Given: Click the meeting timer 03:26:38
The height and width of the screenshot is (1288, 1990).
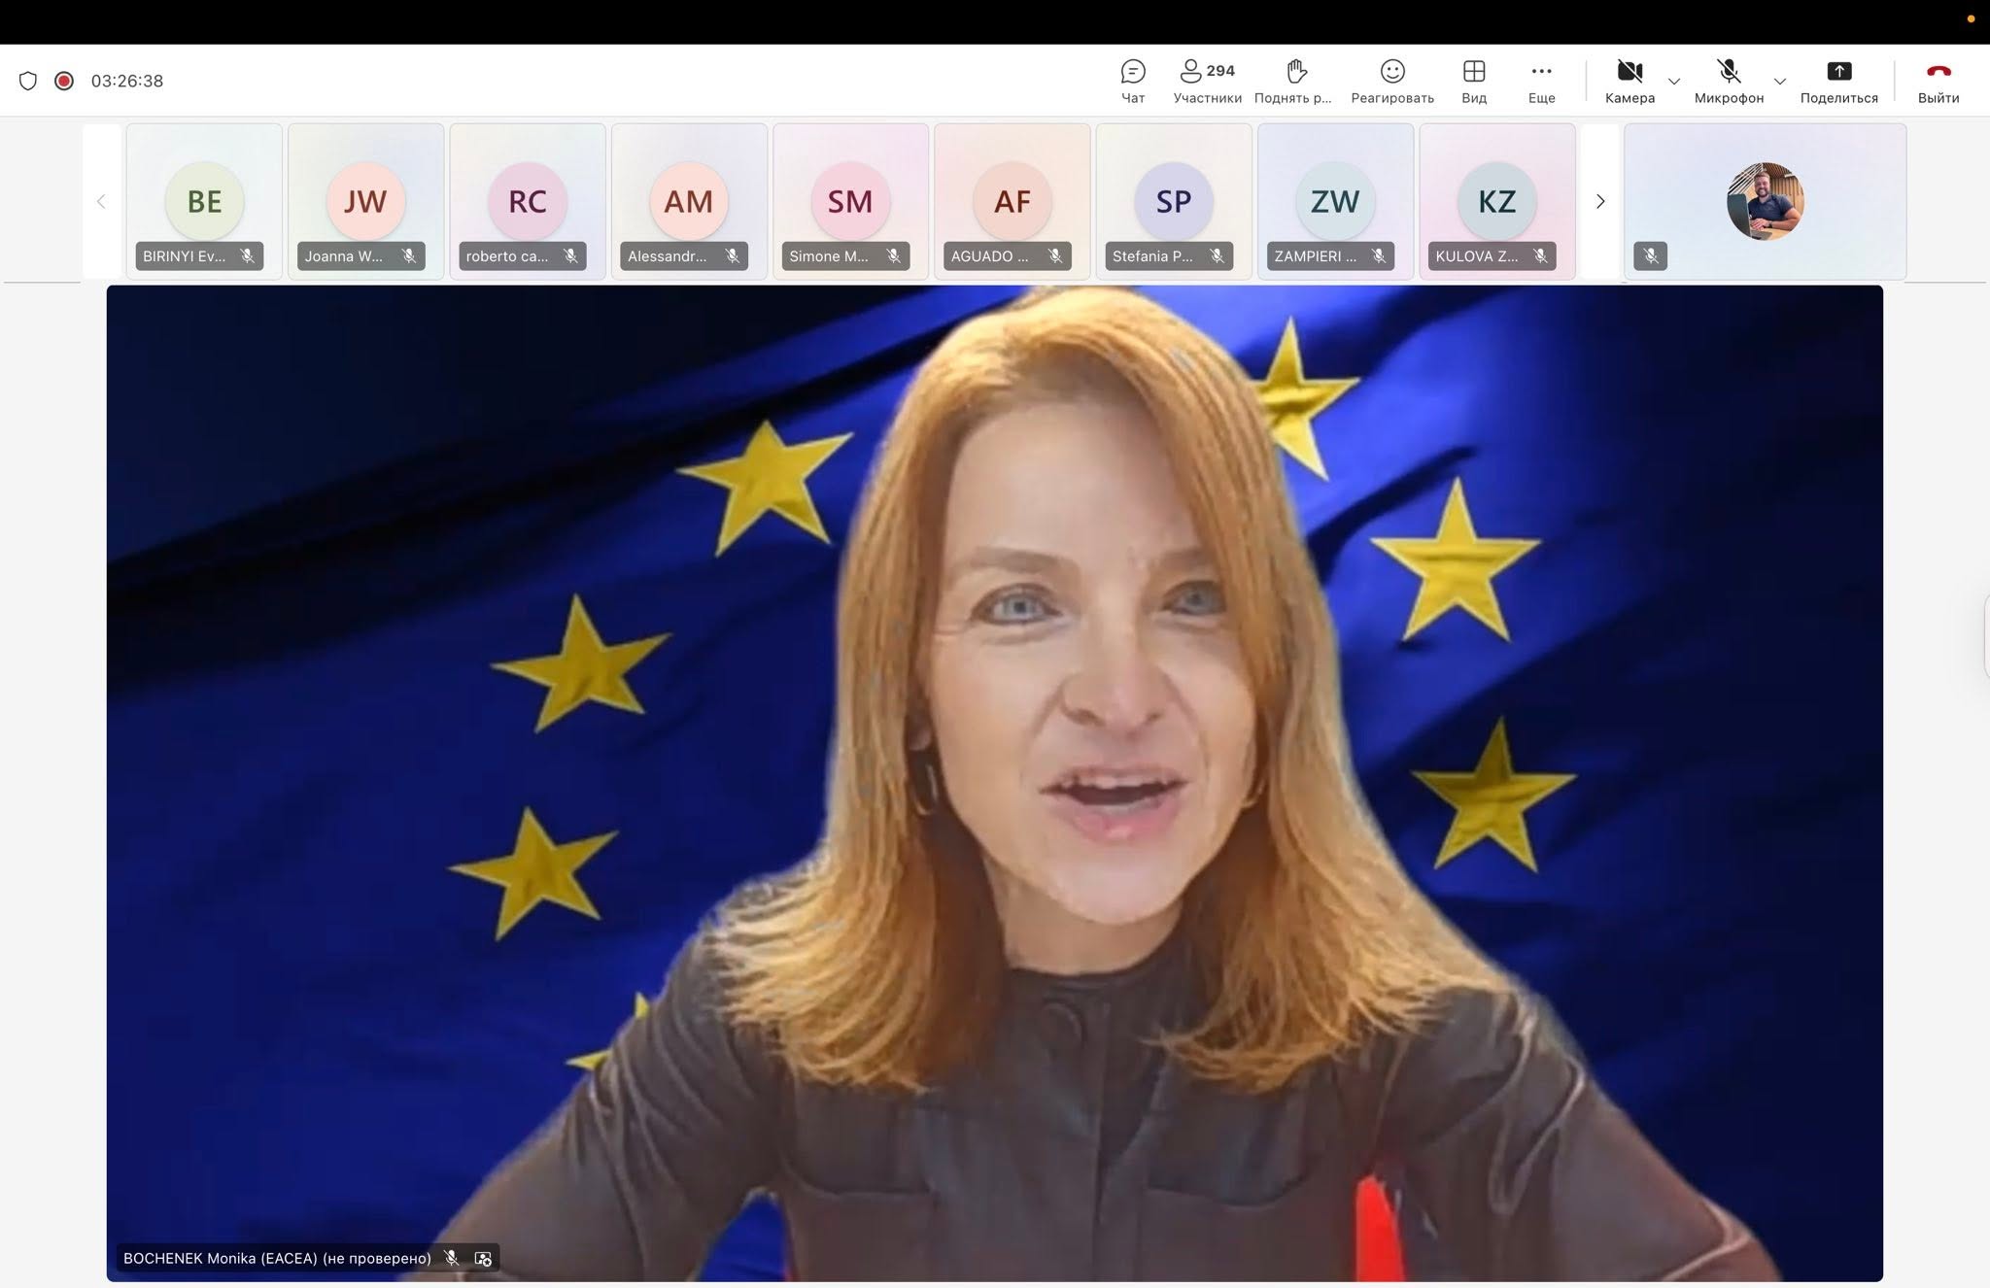Looking at the screenshot, I should pos(127,81).
